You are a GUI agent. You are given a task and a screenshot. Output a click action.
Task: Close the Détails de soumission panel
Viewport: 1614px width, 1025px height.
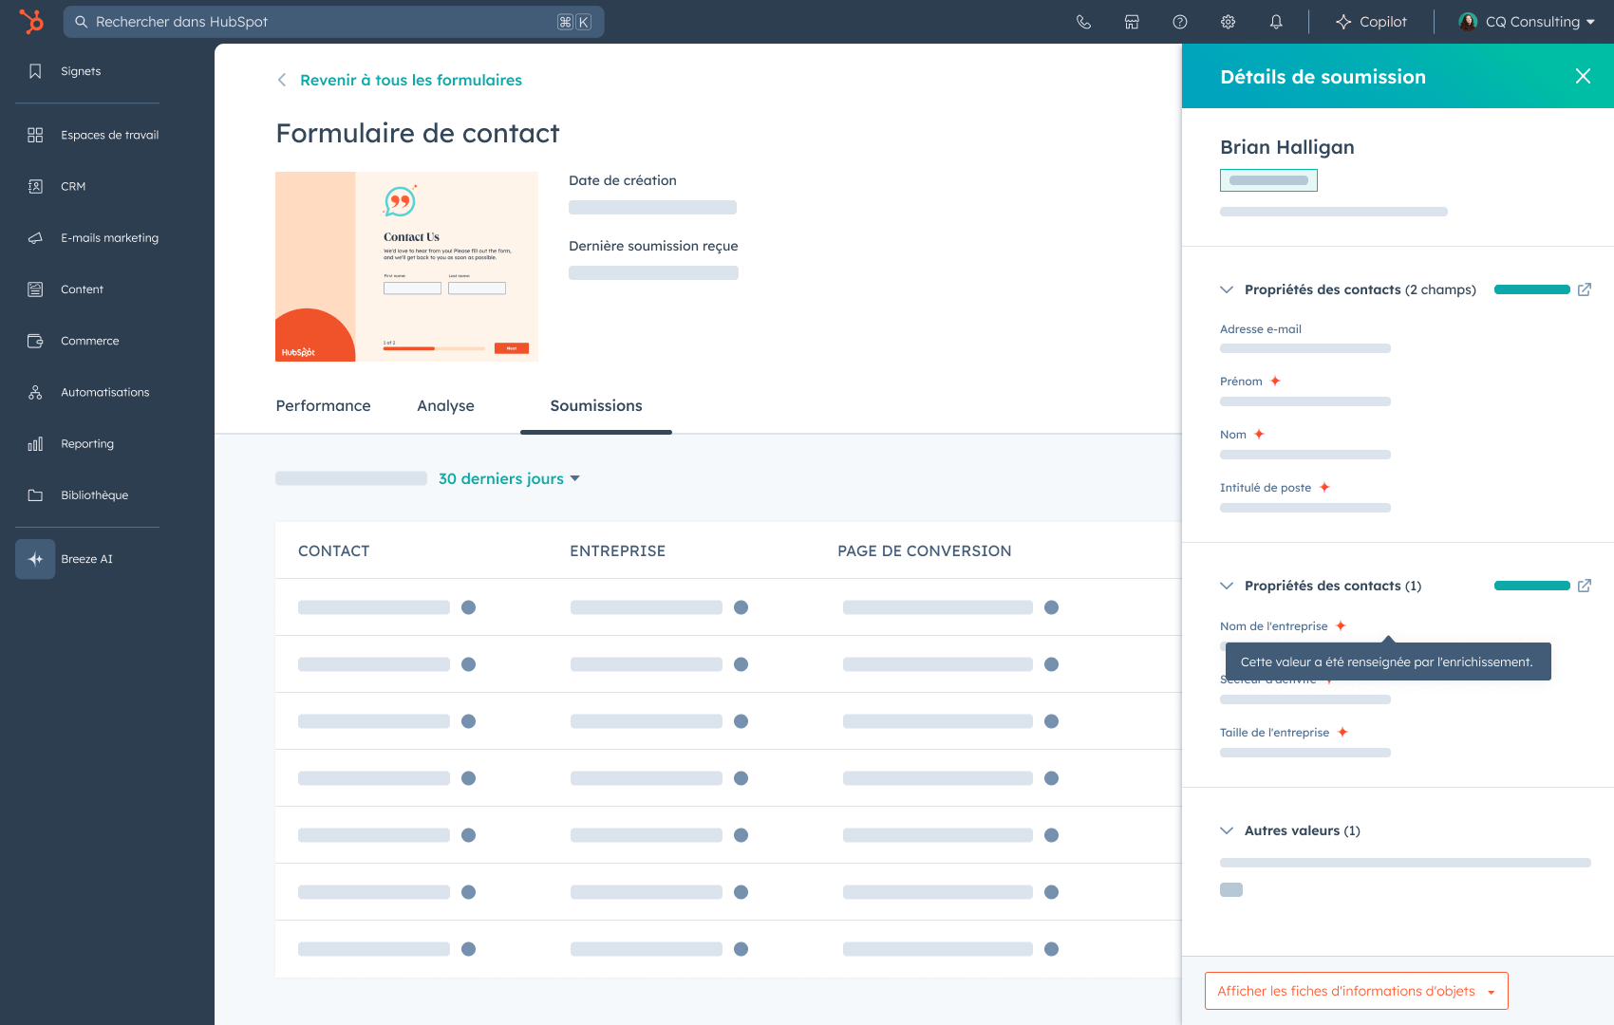pyautogui.click(x=1583, y=76)
